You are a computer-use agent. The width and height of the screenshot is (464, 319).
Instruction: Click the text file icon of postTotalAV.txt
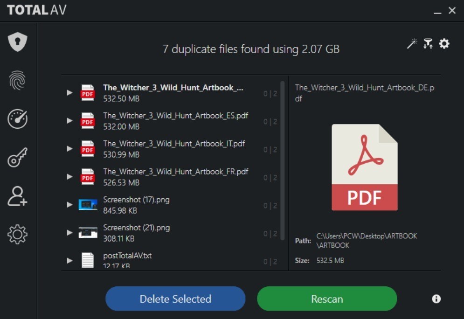click(88, 260)
